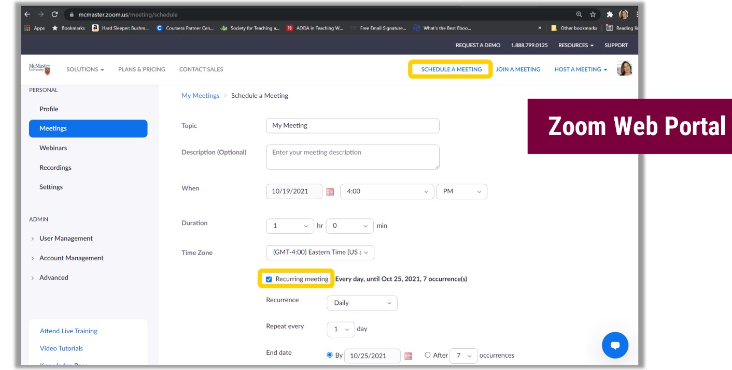Open the browser extensions puzzle icon
This screenshot has width=732, height=370.
point(610,14)
